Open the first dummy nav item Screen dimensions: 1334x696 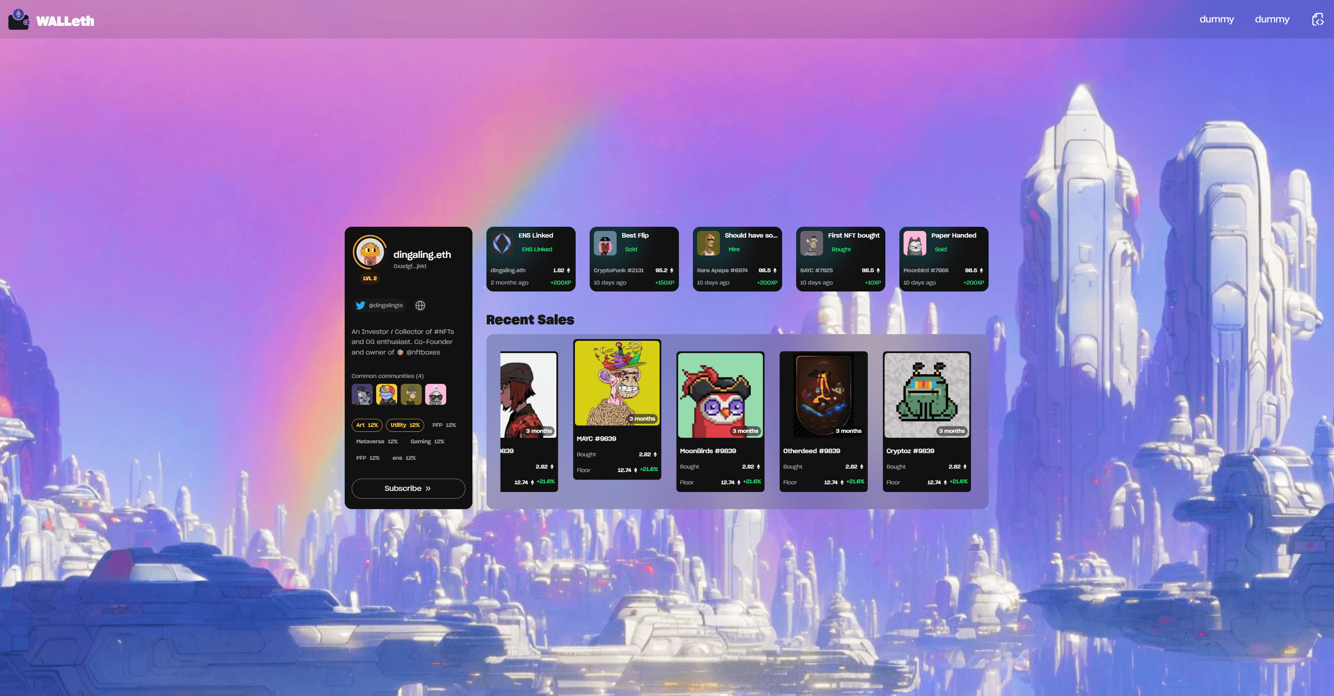[x=1216, y=20]
